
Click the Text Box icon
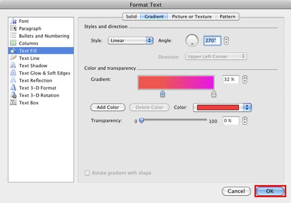pyautogui.click(x=13, y=103)
